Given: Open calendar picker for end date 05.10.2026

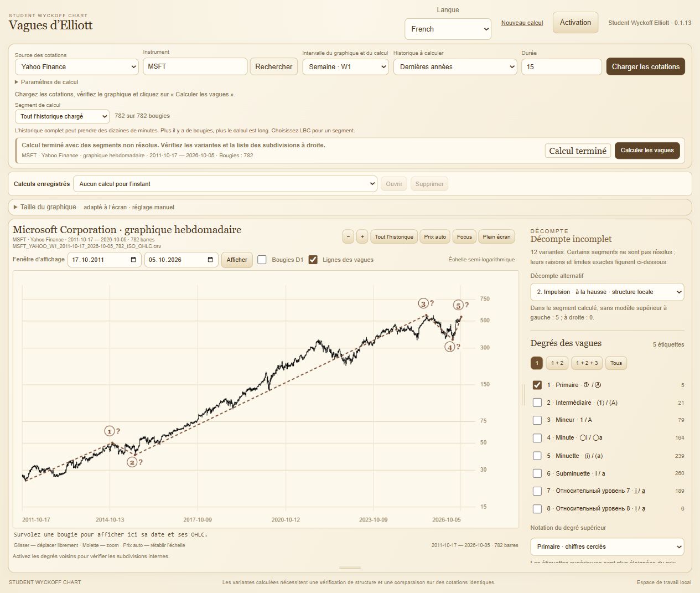Looking at the screenshot, I should pos(210,260).
